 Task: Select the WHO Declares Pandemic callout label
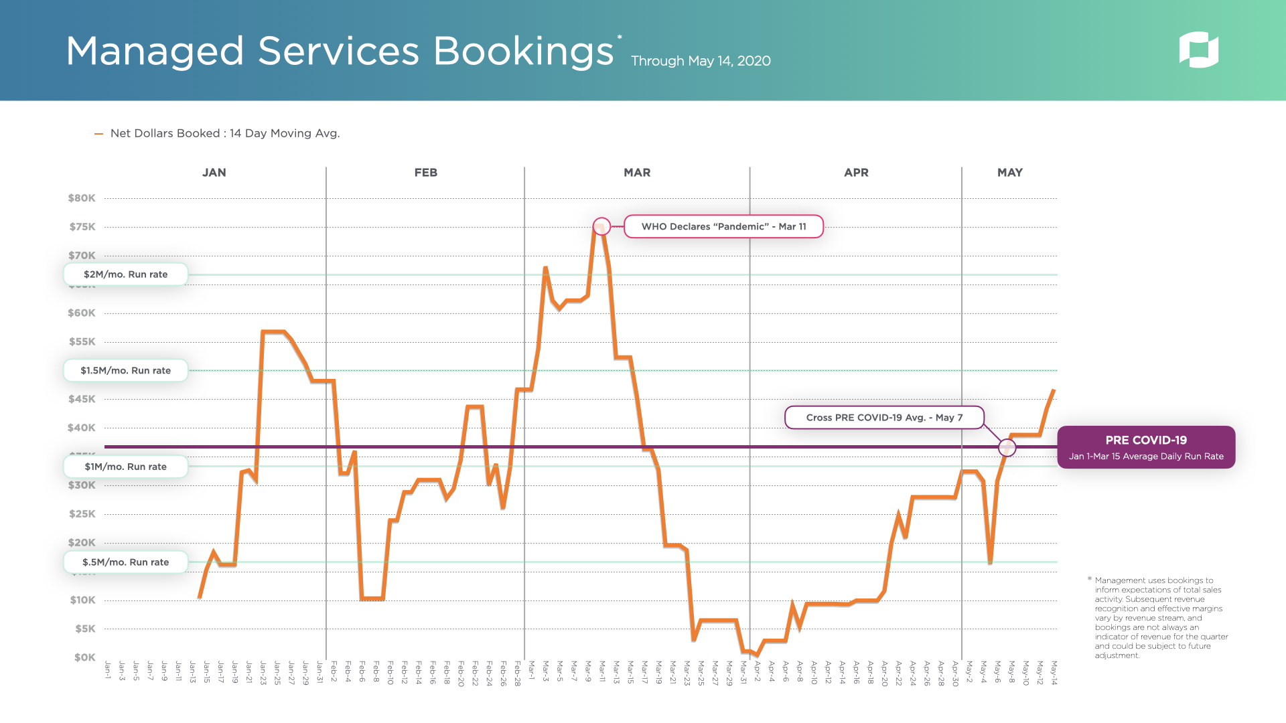coord(723,226)
